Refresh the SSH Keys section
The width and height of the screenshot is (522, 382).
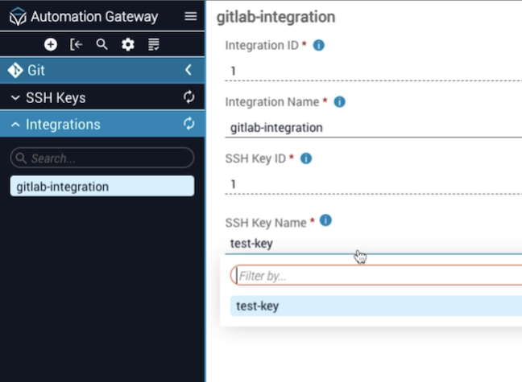[189, 97]
